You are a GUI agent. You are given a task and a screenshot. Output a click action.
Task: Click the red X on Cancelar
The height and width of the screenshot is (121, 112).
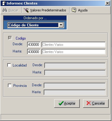pyautogui.click(x=89, y=103)
